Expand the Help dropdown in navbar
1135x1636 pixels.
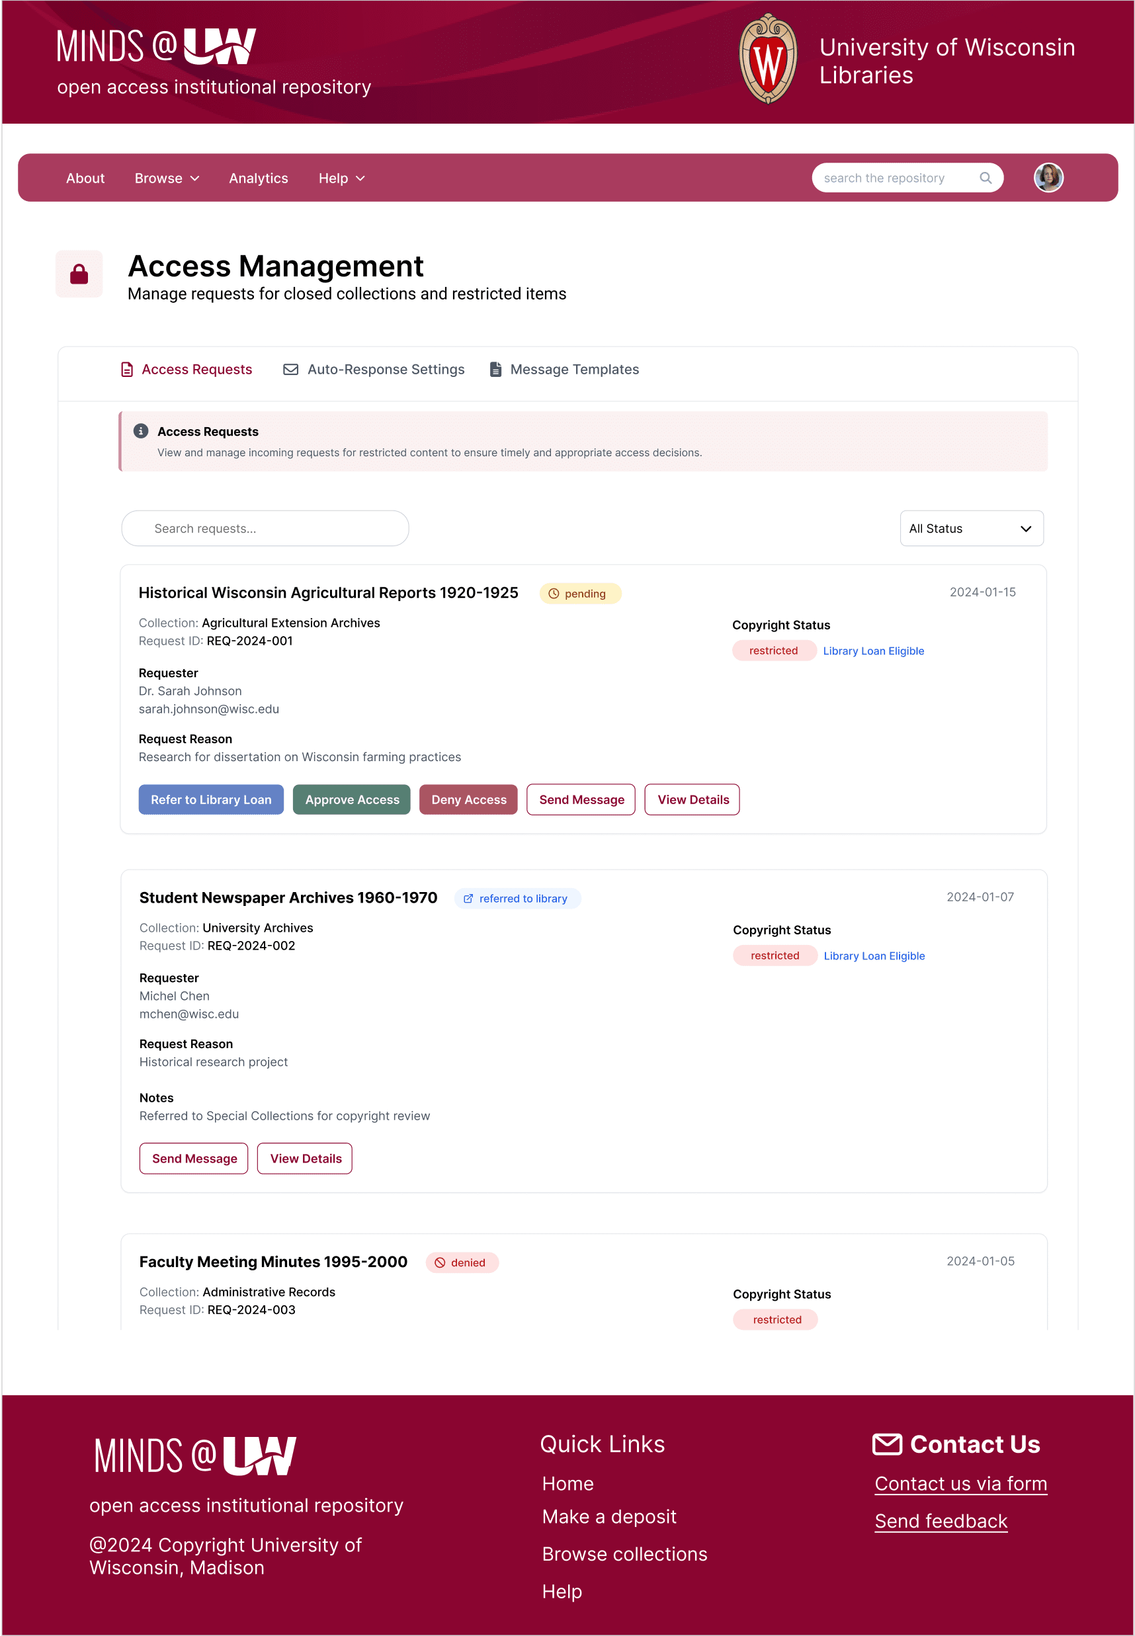coord(341,179)
